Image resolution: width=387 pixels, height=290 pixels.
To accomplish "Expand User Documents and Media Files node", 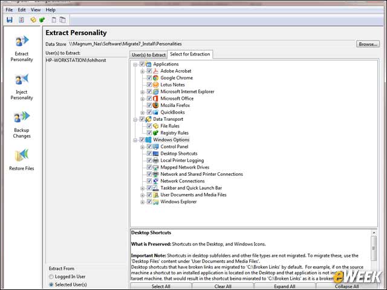I will (143, 195).
